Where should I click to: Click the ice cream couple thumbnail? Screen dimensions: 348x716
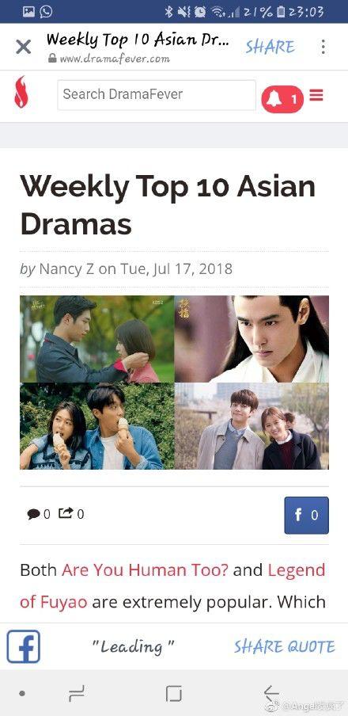(97, 426)
